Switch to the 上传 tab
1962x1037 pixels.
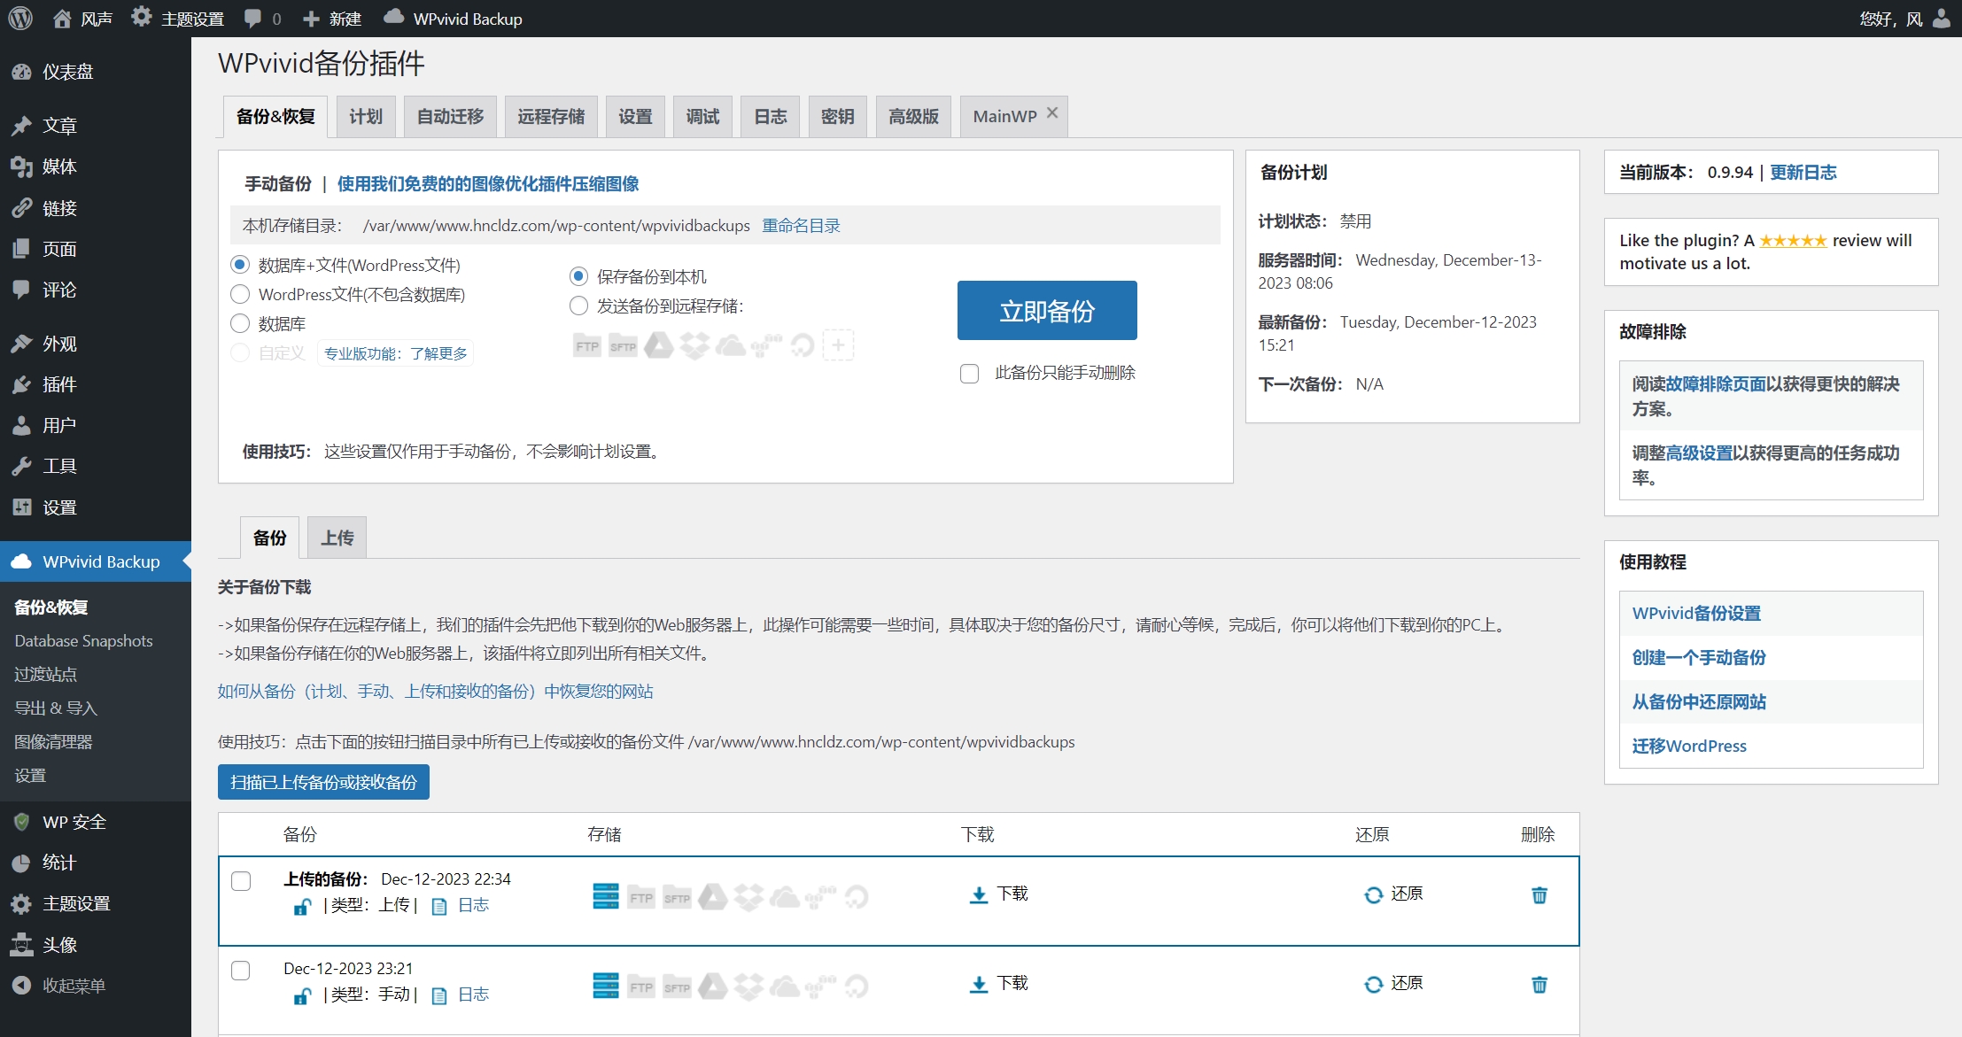click(x=337, y=538)
